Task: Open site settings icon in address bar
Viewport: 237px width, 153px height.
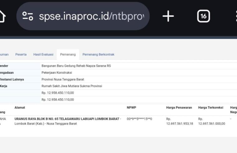Action: tap(28, 16)
